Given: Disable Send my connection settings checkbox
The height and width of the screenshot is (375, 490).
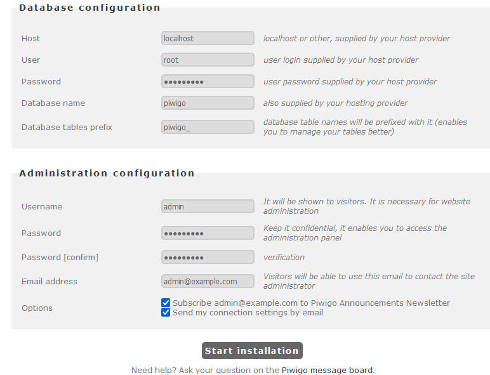Looking at the screenshot, I should pyautogui.click(x=166, y=312).
